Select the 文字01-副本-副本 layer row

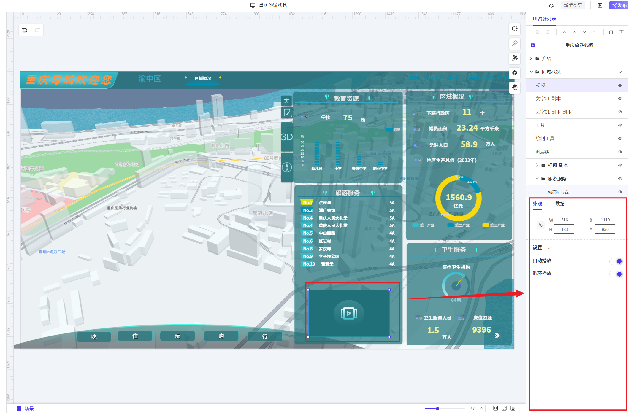tap(577, 112)
